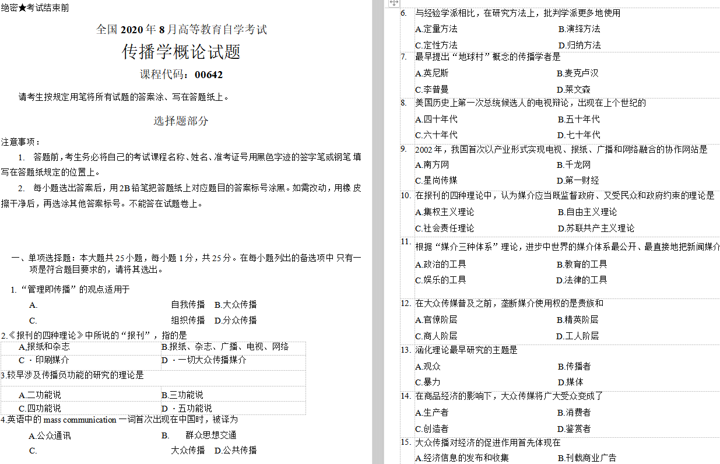Choose answer "C.创造者" for question 14

point(432,429)
